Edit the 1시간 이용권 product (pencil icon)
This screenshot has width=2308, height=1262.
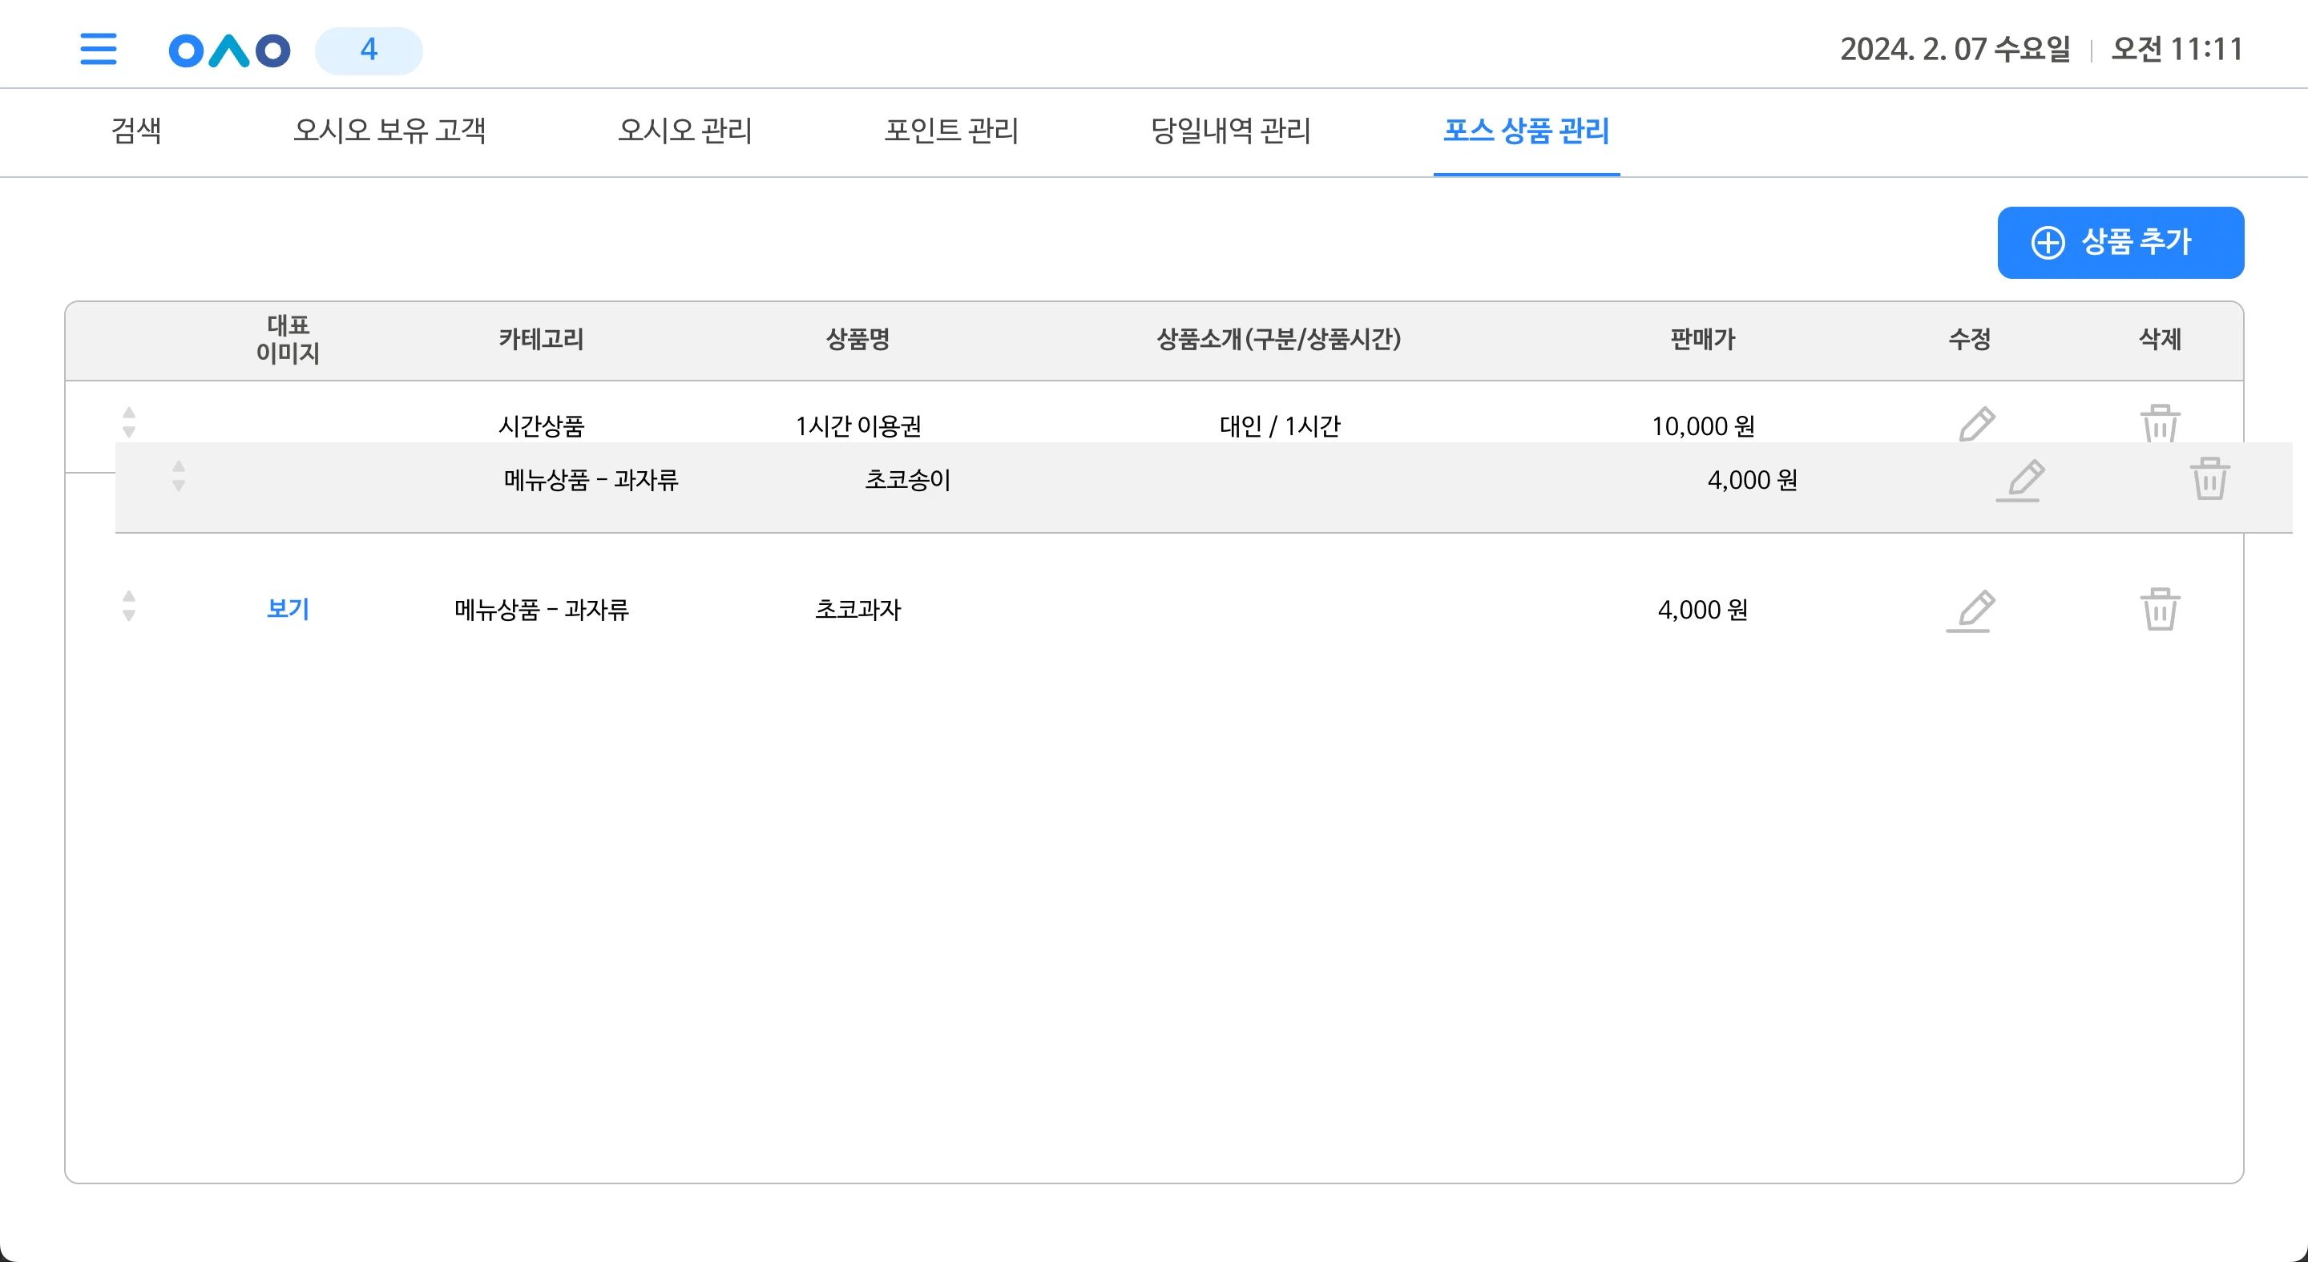click(1975, 424)
